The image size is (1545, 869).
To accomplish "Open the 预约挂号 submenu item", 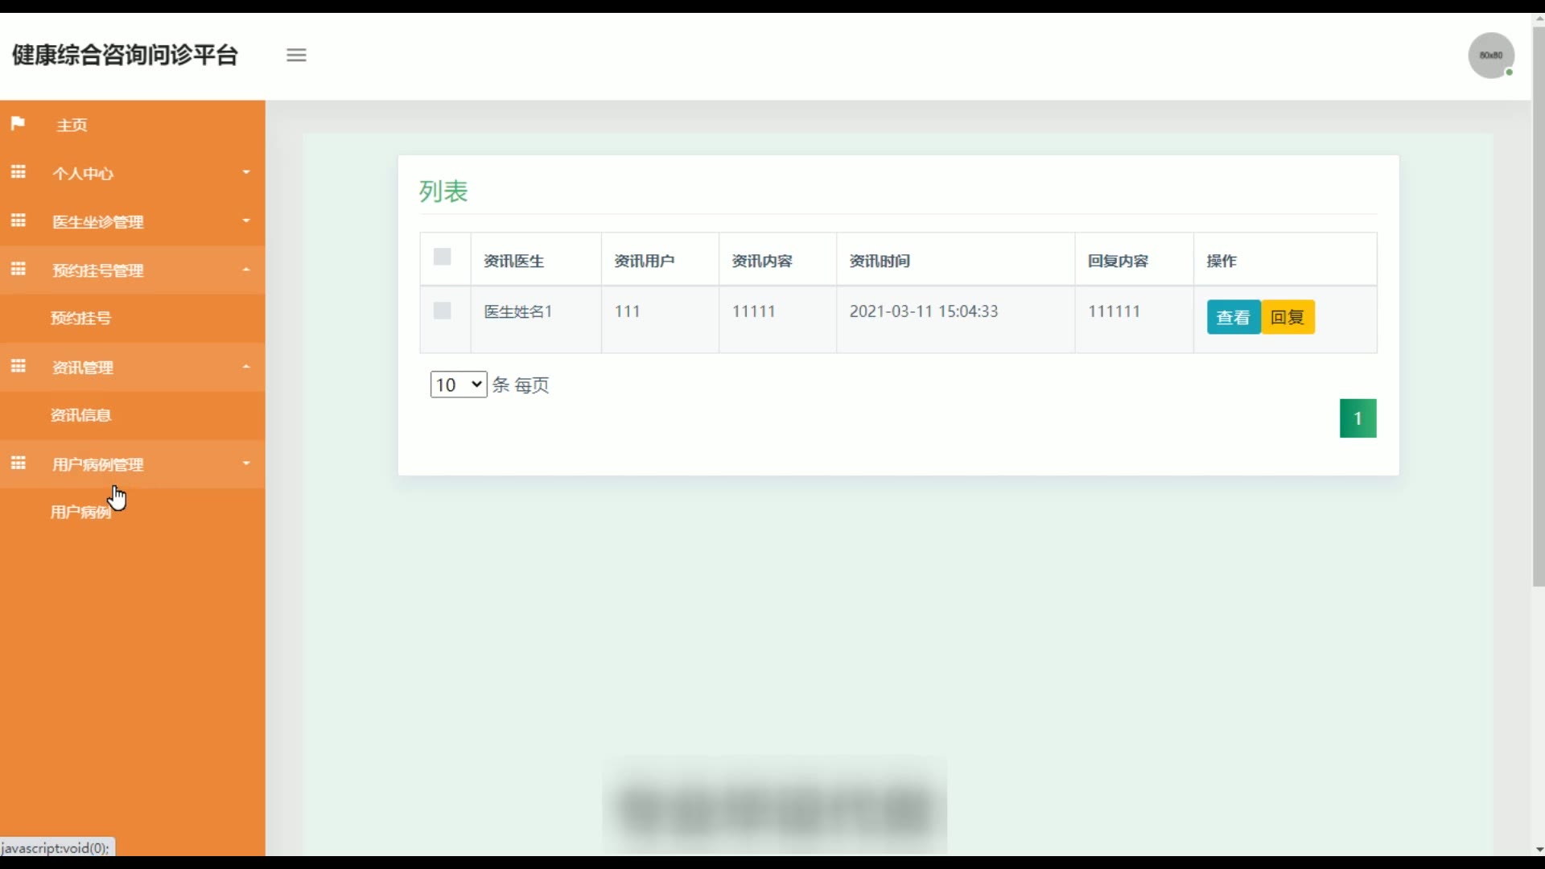I will (80, 318).
